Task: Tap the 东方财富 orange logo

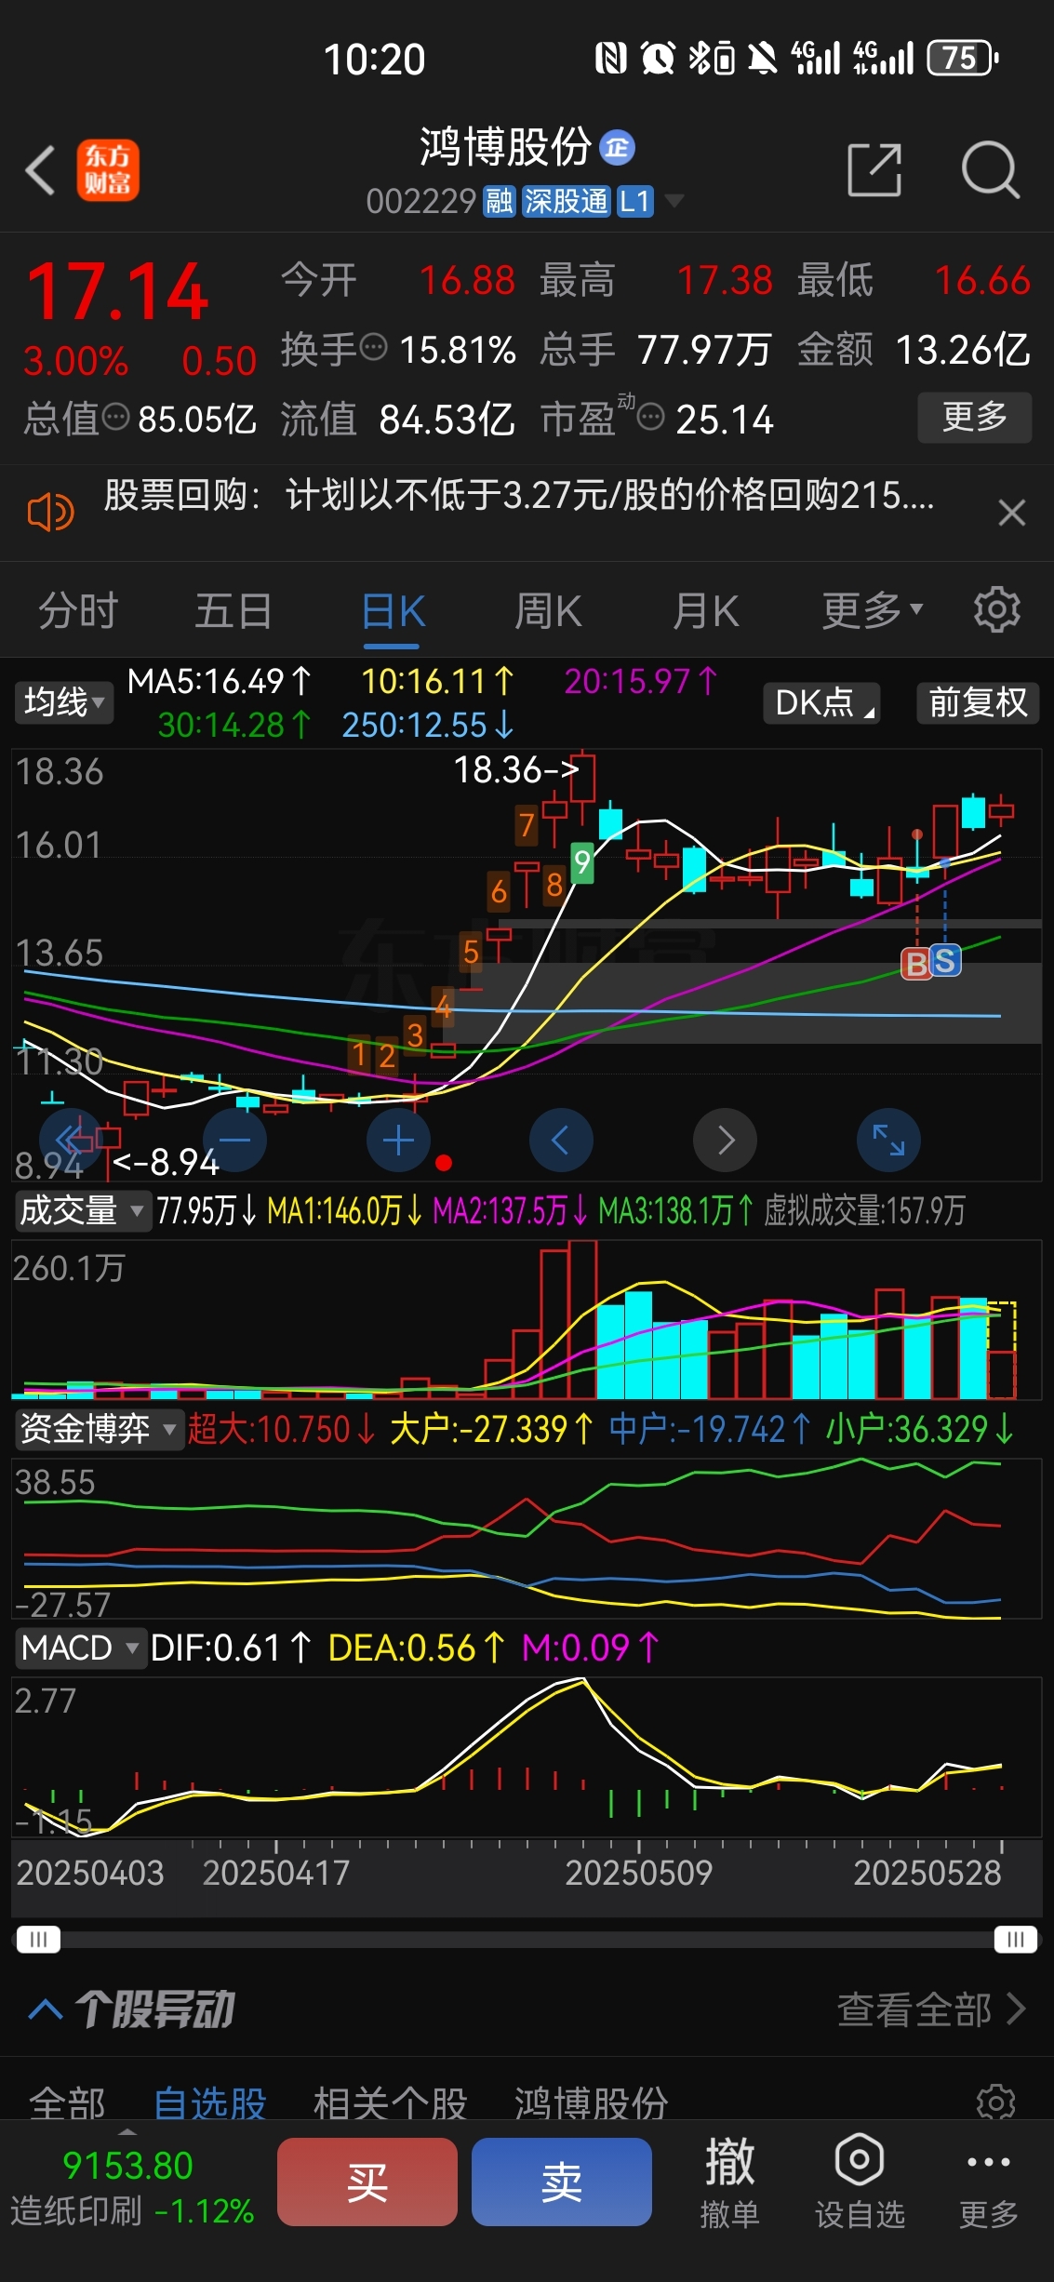Action: coord(108,170)
